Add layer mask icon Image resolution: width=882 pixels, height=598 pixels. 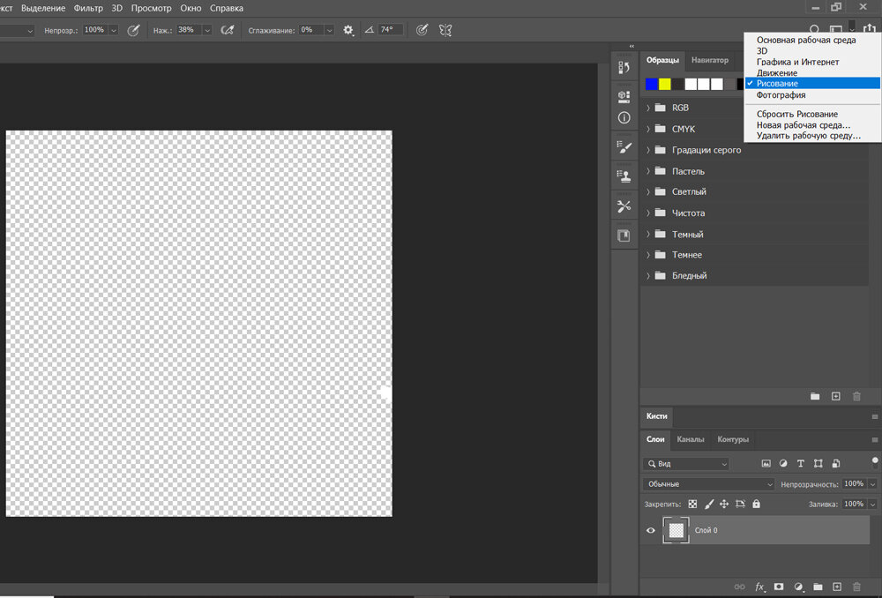779,587
